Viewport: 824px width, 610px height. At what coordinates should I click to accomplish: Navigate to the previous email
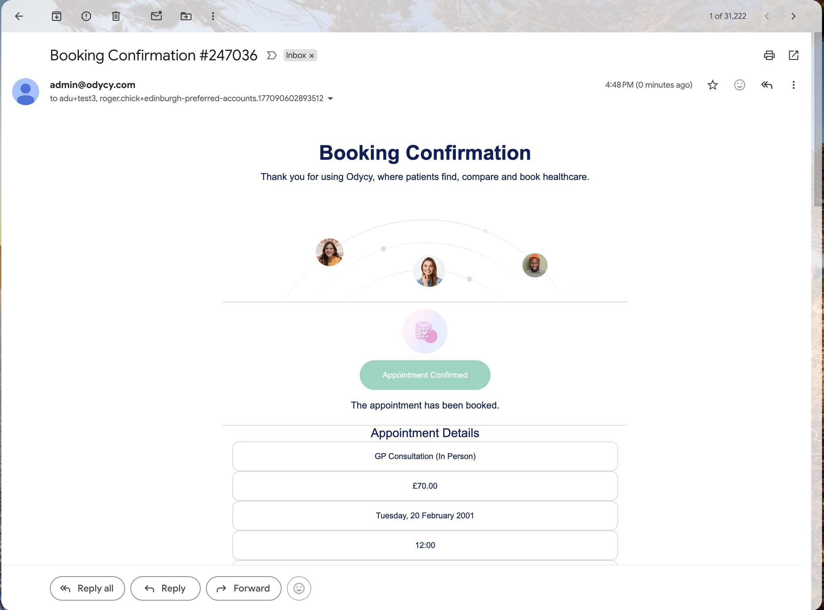767,16
